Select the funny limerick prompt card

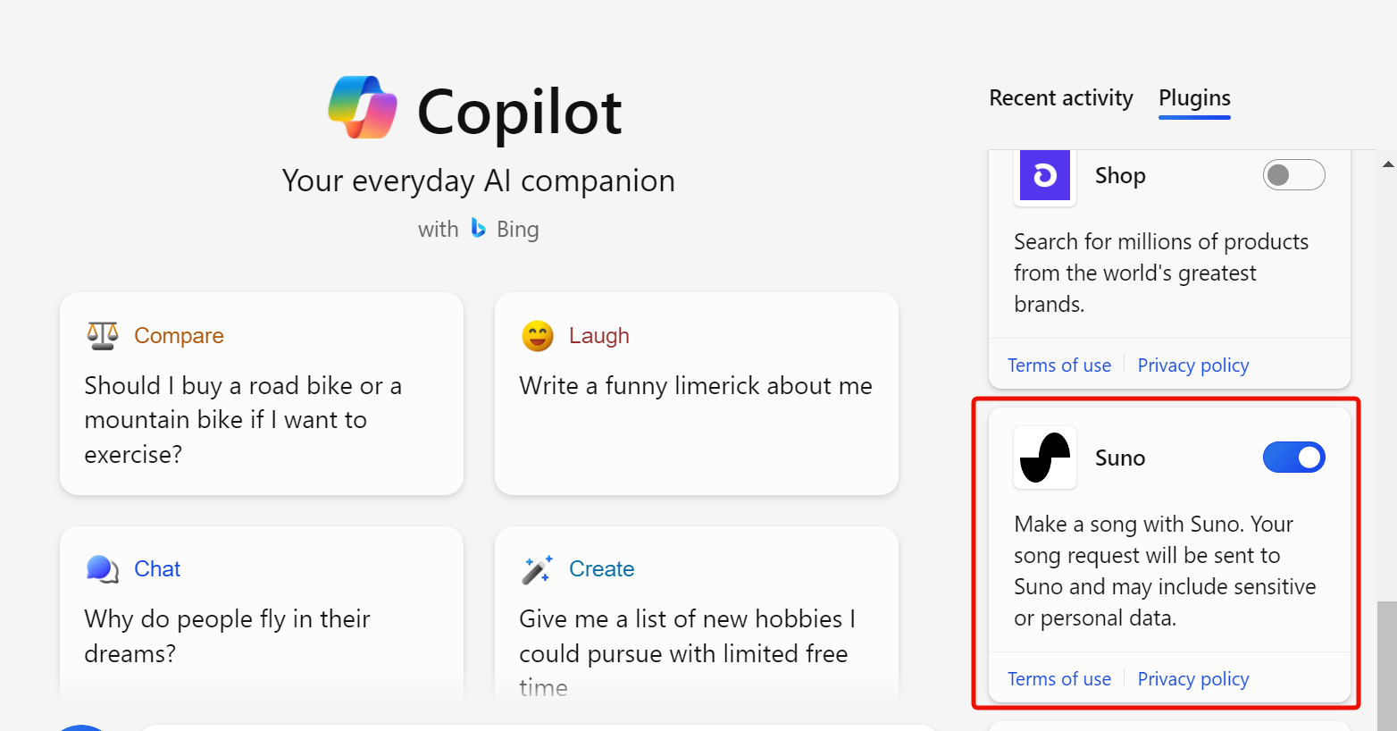(696, 393)
